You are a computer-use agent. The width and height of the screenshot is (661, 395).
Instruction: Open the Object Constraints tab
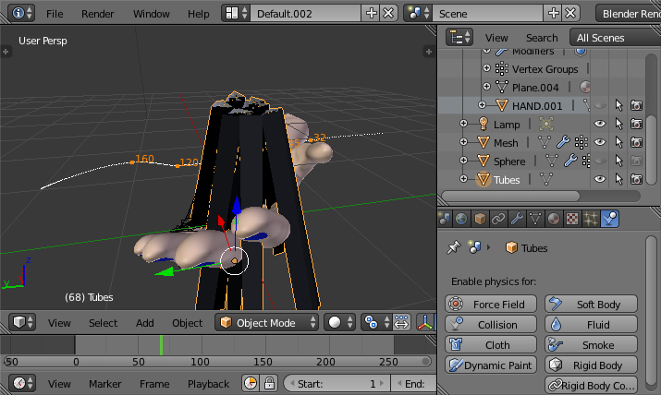498,219
